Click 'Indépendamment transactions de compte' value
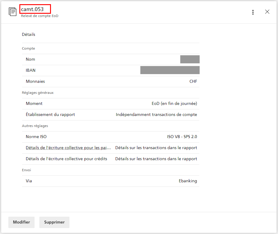The width and height of the screenshot is (278, 234). pos(156,114)
